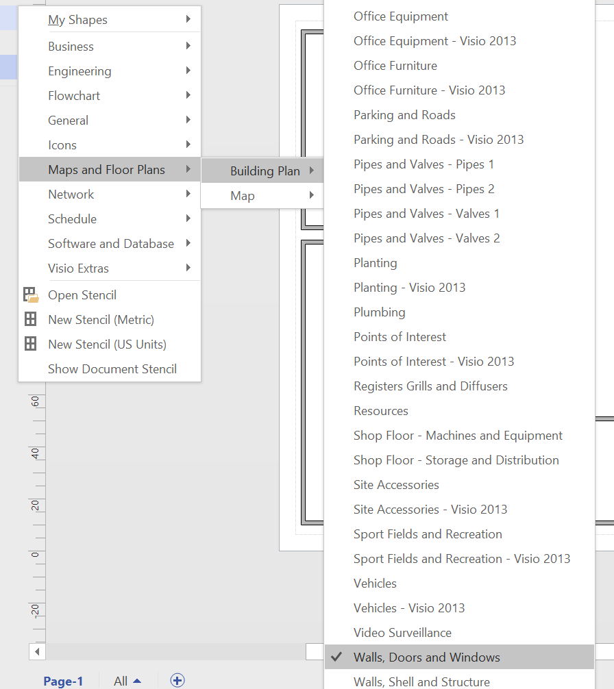
Task: Click the left scroll arrow near bottom
Action: click(x=38, y=651)
